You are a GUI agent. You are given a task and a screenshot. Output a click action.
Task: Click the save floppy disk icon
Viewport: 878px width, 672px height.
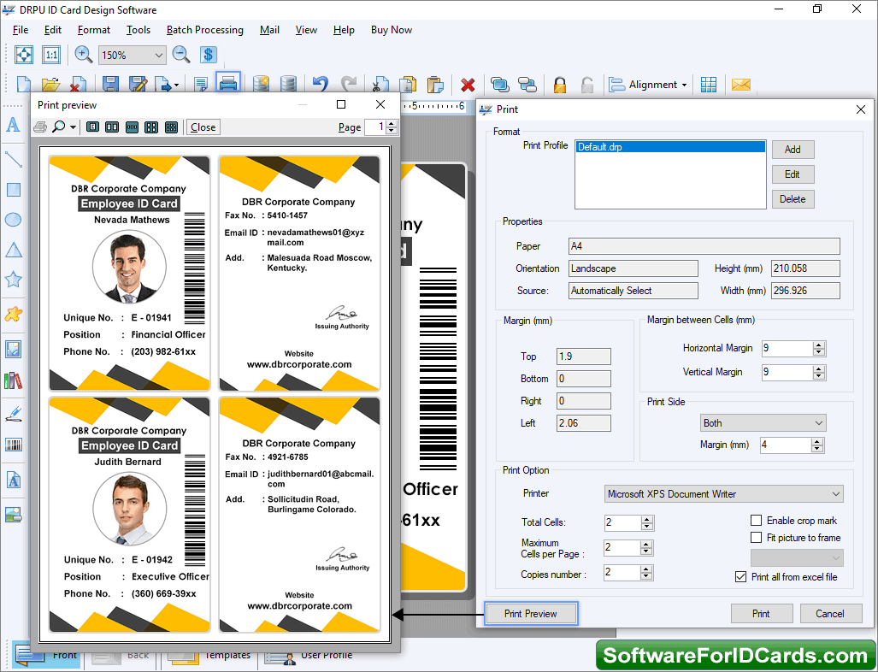coord(110,85)
